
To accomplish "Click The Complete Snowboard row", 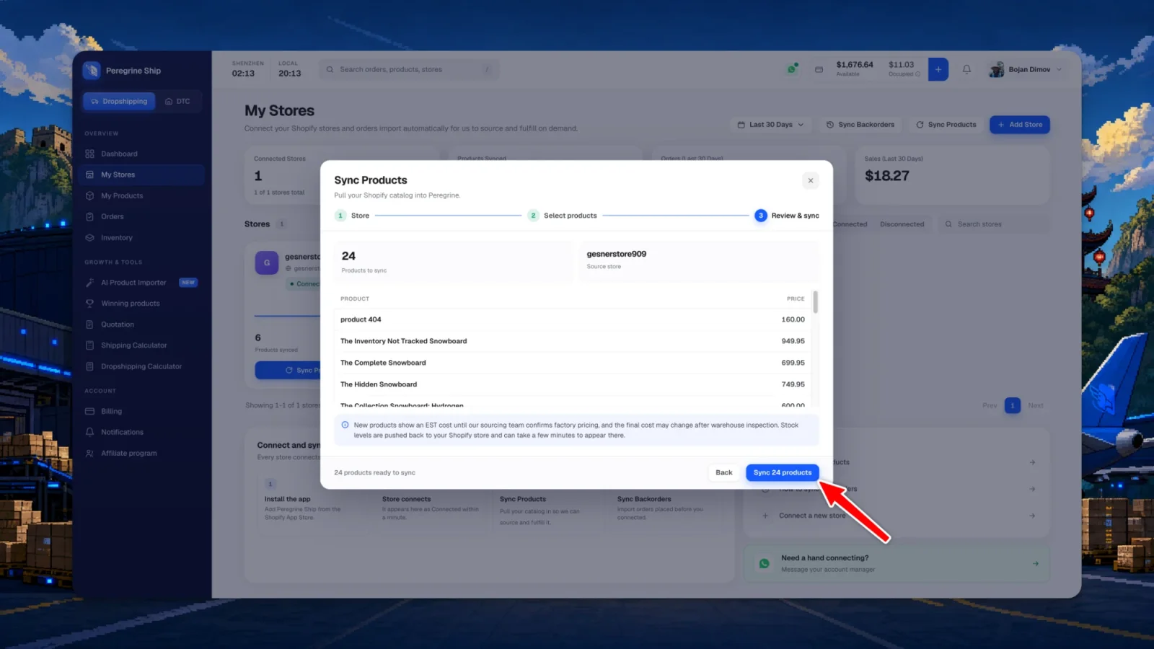I will [573, 363].
